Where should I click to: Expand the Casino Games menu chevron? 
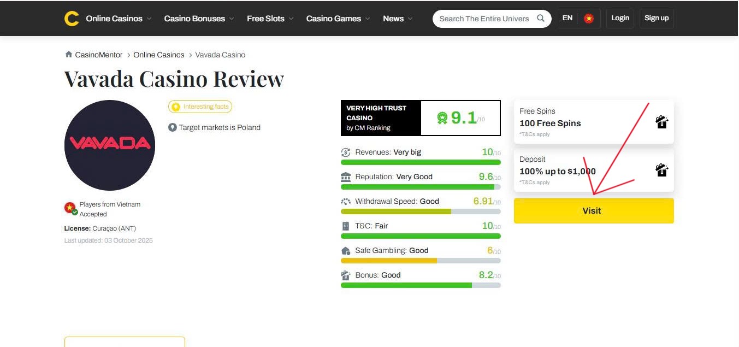[x=368, y=19]
